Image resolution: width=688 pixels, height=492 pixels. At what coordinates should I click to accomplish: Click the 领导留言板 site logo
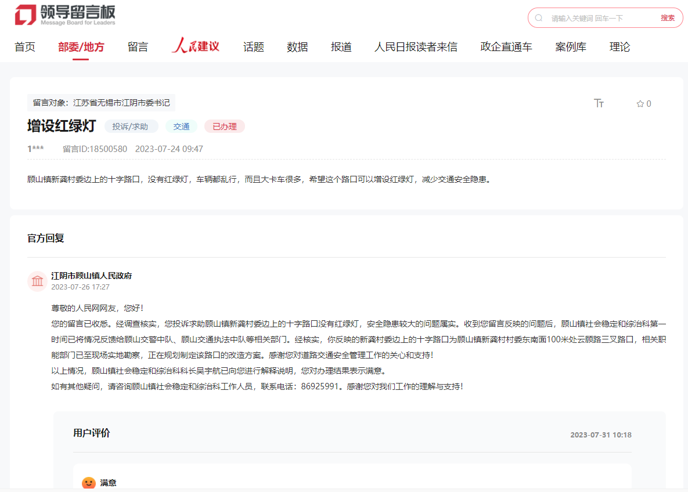click(65, 15)
